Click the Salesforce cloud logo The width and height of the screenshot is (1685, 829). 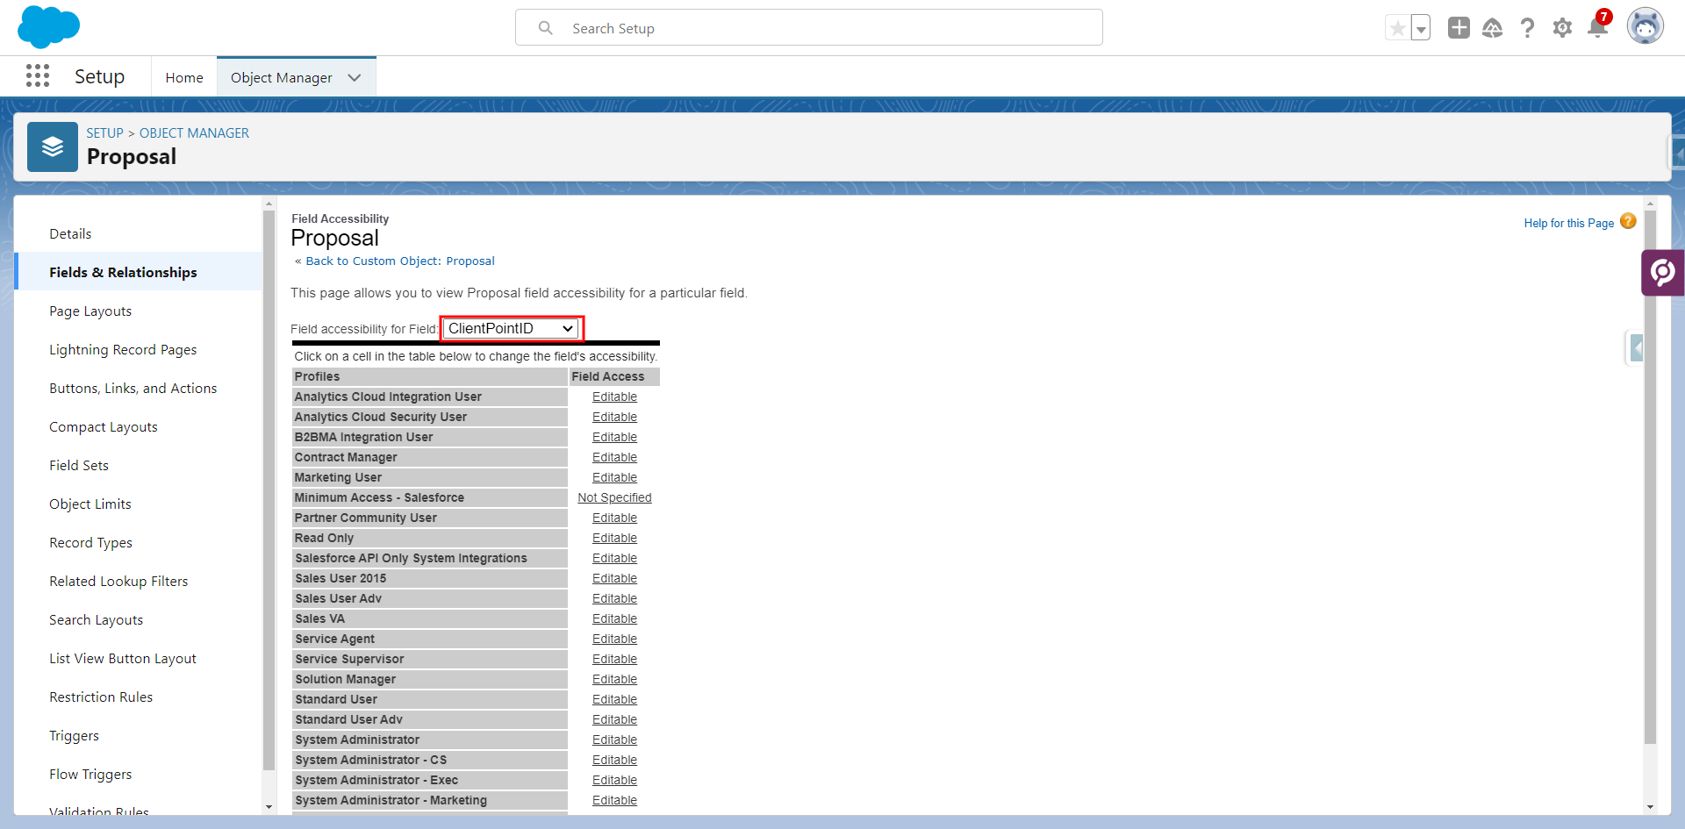(x=48, y=26)
